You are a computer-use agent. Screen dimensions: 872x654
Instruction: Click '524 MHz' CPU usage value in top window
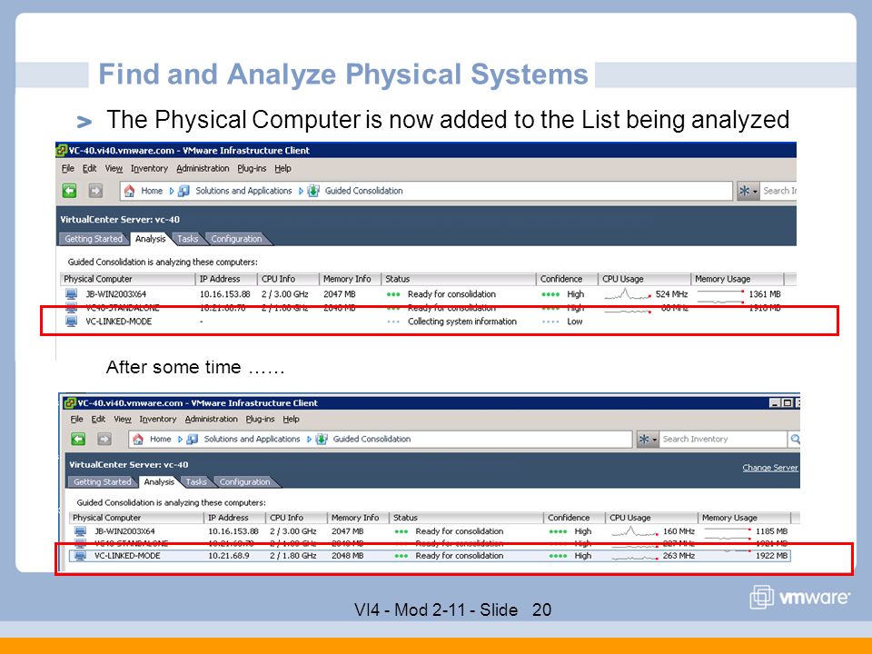(x=672, y=293)
